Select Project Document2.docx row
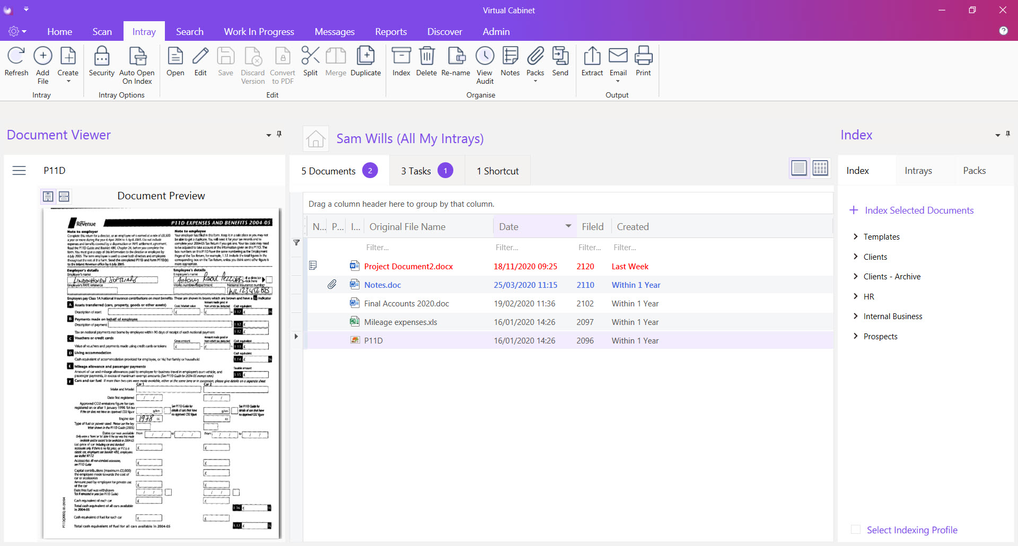Screen dimensions: 1018x546 click(570, 266)
